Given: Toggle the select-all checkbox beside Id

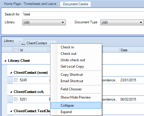Looking at the screenshot, I should (15, 50).
